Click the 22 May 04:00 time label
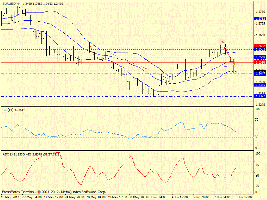 click(x=32, y=197)
